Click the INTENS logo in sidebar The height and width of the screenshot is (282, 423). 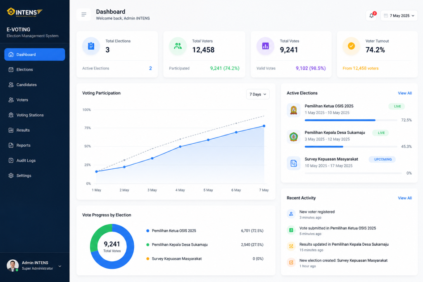(x=24, y=12)
